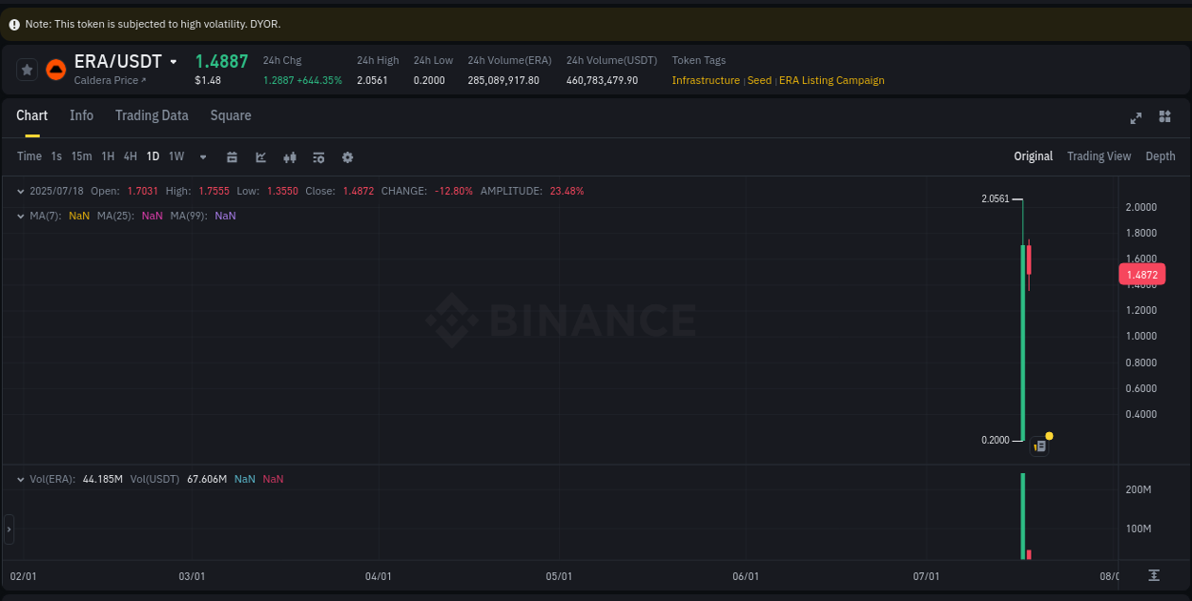Switch to the Trading Data tab
This screenshot has width=1192, height=601.
coord(152,115)
